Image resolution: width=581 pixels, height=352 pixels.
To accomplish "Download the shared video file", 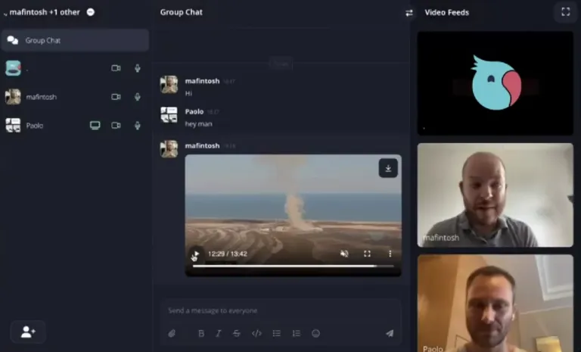I will point(388,168).
